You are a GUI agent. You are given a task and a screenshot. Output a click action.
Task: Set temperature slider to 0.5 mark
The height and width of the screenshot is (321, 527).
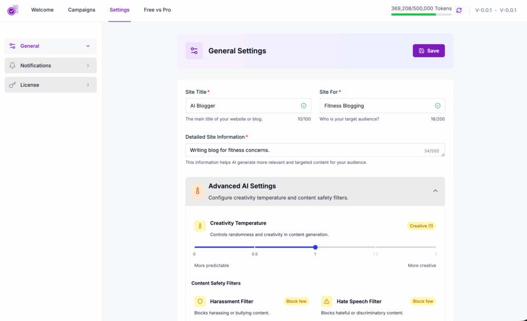click(x=255, y=247)
